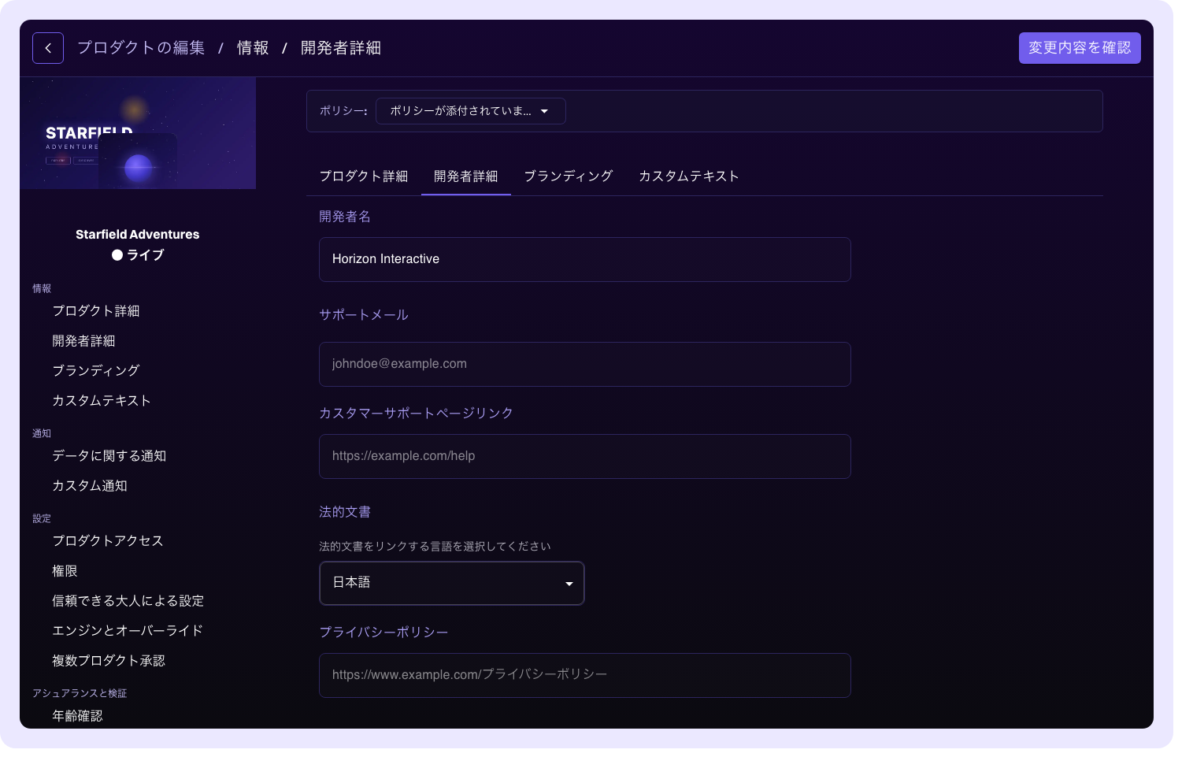Click the Starfield Adventures product name
The image size is (1193, 768).
point(138,235)
